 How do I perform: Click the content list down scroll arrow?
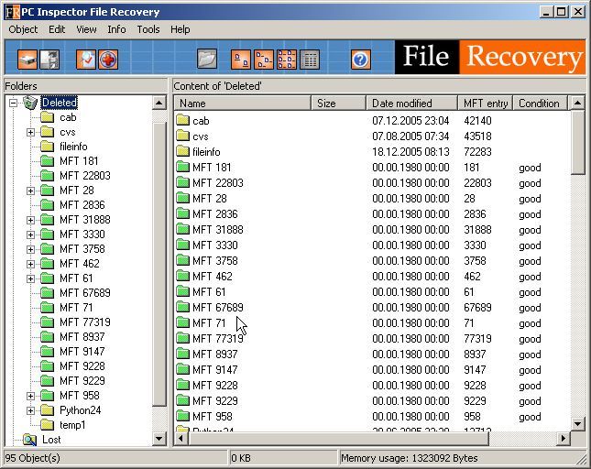[x=578, y=423]
